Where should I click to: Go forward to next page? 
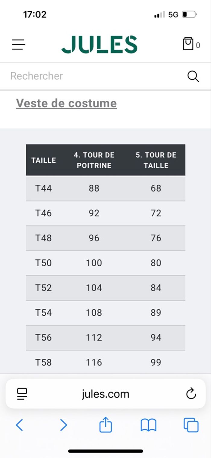63,425
